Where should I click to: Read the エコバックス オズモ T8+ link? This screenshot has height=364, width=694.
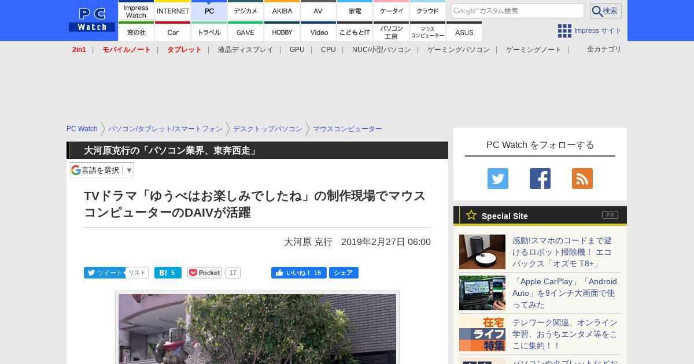tap(562, 252)
